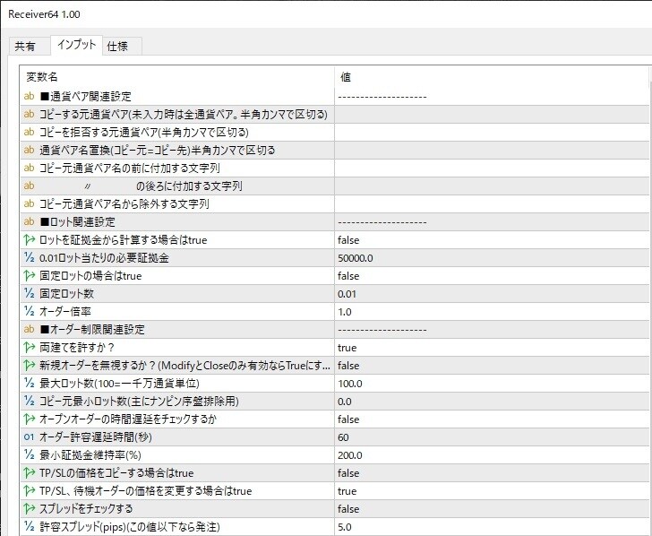Click the ab icon beside の後ろに付加する文字列
The image size is (652, 536).
pyautogui.click(x=29, y=186)
